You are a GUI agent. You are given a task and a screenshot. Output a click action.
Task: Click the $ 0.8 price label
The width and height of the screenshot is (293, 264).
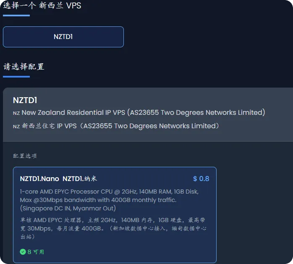pos(201,179)
